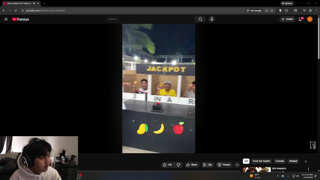The image size is (320, 180).
Task: Open Chrome three-dot menu
Action: click(x=316, y=10)
